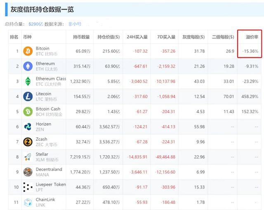Select the 币种 column header
The image size is (264, 210).
pos(27,37)
